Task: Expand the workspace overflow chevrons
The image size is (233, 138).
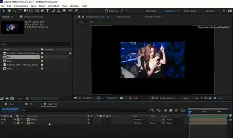Action: tap(224, 11)
